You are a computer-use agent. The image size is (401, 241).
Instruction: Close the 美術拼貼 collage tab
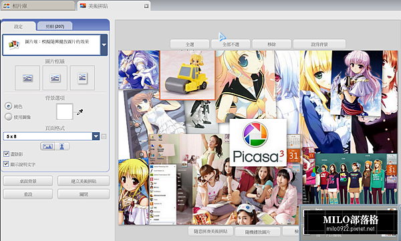pyautogui.click(x=146, y=6)
